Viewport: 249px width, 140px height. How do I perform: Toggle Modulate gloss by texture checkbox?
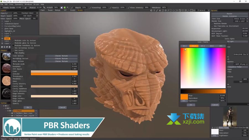(13, 43)
